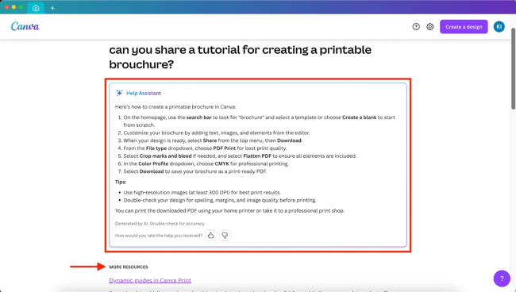The width and height of the screenshot is (516, 292).
Task: Click the floating purple help button
Action: [x=502, y=279]
